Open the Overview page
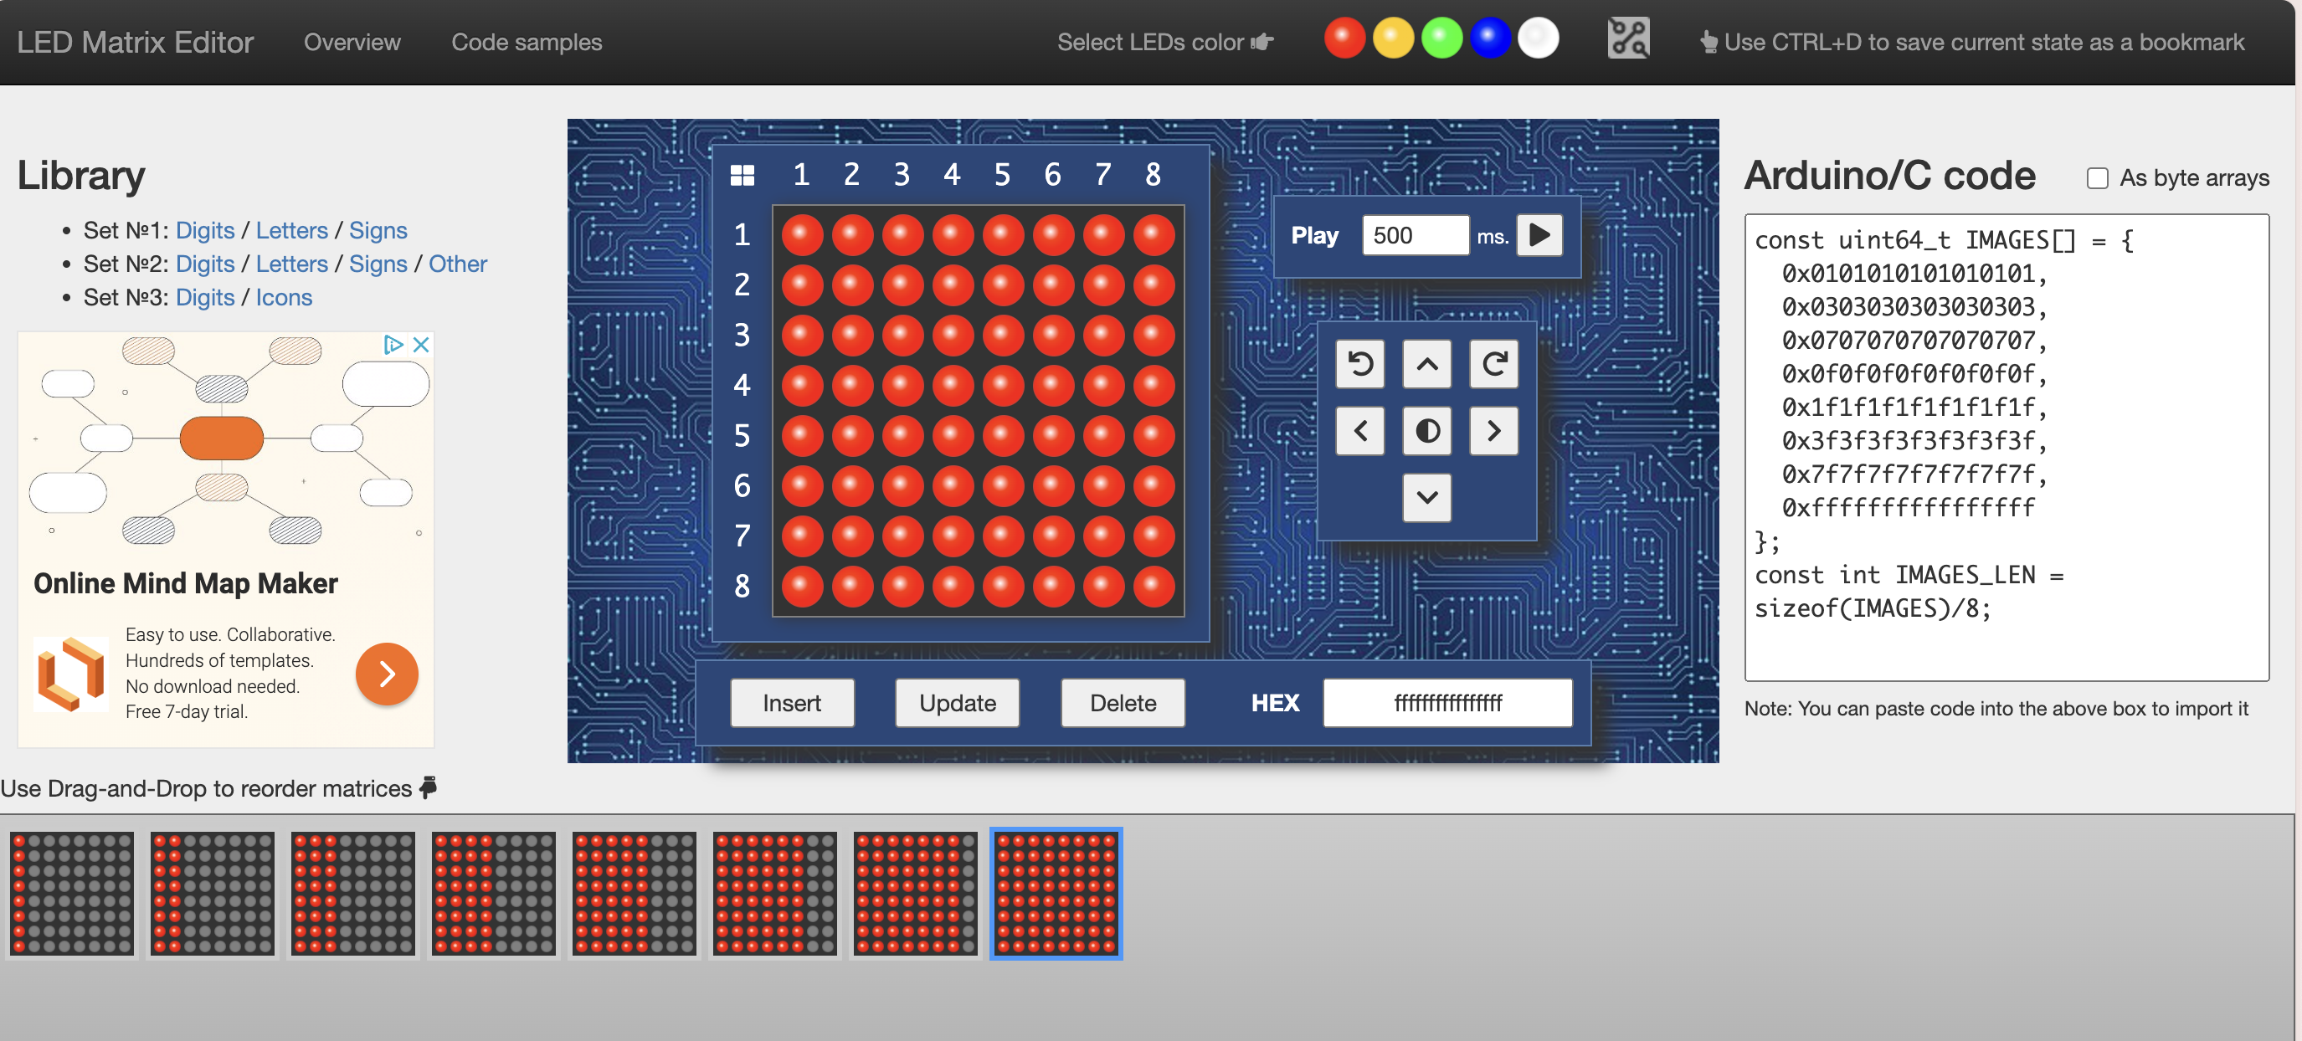 click(352, 41)
